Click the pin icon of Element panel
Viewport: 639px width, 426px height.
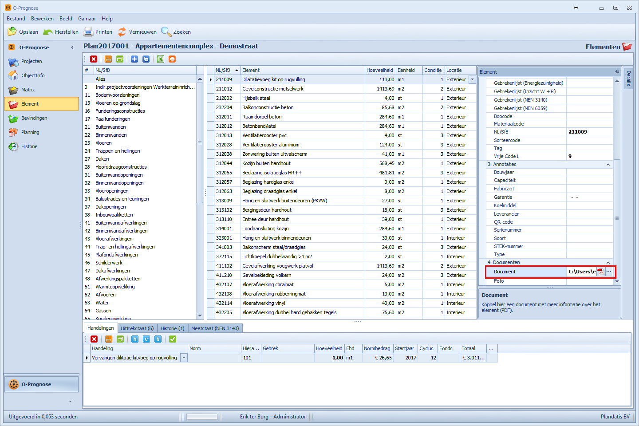click(x=617, y=71)
